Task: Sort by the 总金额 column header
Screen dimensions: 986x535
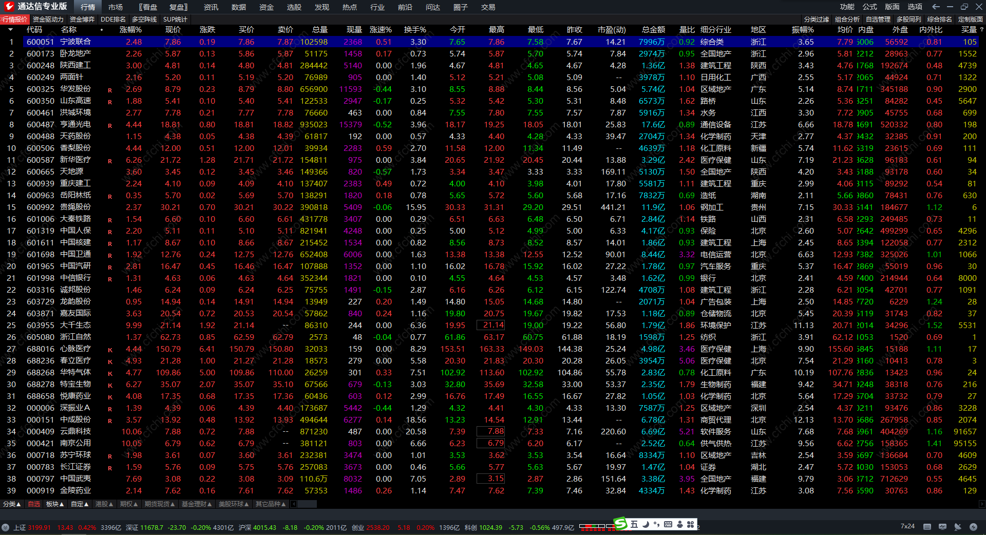Action: (x=653, y=30)
